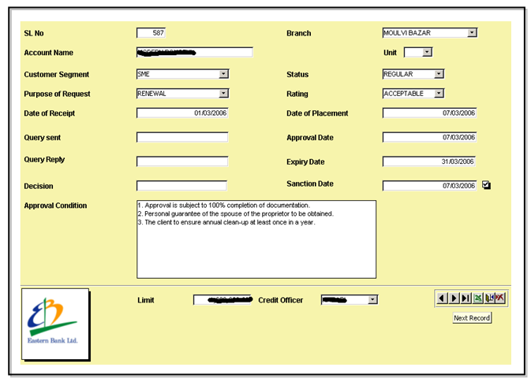The height and width of the screenshot is (382, 531).
Task: Focus the Expiry Date field
Action: pyautogui.click(x=429, y=161)
